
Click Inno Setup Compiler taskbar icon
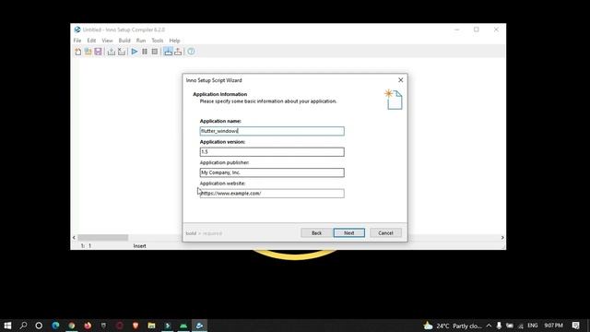(199, 326)
